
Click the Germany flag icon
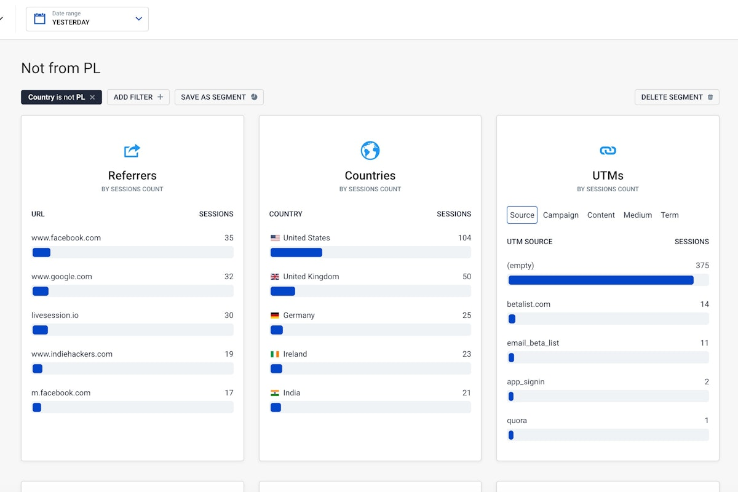point(275,315)
